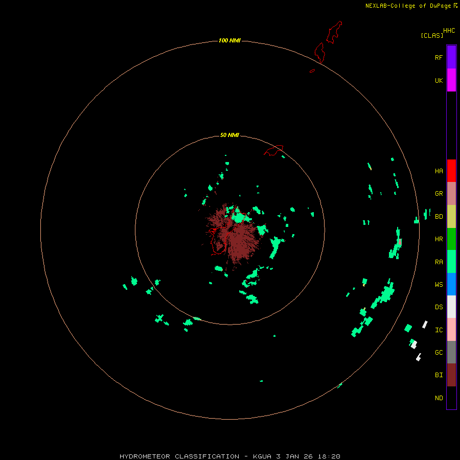460x460 pixels.
Task: Click the DS dry snow white swatch
Action: click(x=451, y=307)
